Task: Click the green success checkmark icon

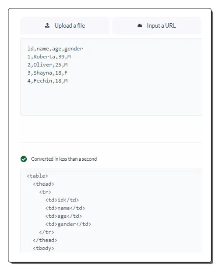Action: pos(24,159)
